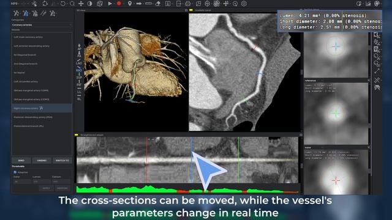Click the APPLY button under thresholds
Viewport: 392px width, 220px height.
click(x=47, y=188)
